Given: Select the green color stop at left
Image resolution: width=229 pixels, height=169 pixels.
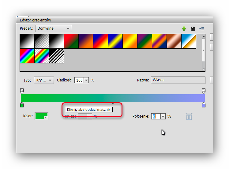Looking at the screenshot, I should [x=22, y=105].
